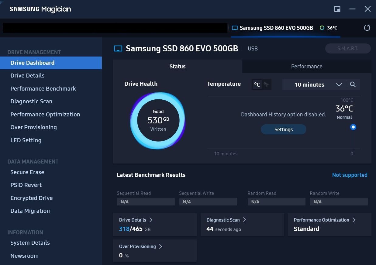Click the green temperature status circle in the drive tab

click(322, 28)
